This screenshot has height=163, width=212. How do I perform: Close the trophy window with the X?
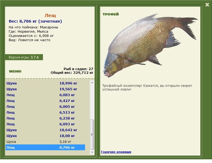[207, 5]
